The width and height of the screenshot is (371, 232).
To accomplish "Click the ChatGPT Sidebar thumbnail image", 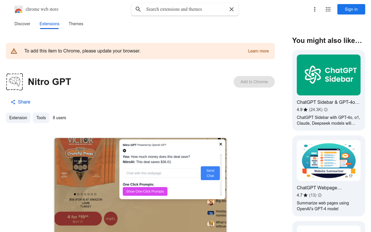I will (329, 75).
